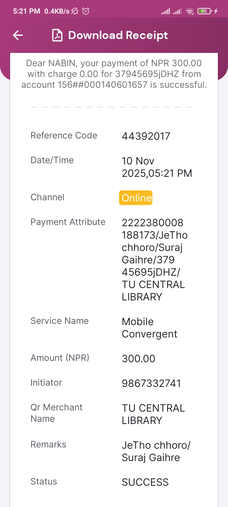Tap the yellow Online channel badge
The image size is (228, 507).
click(136, 198)
